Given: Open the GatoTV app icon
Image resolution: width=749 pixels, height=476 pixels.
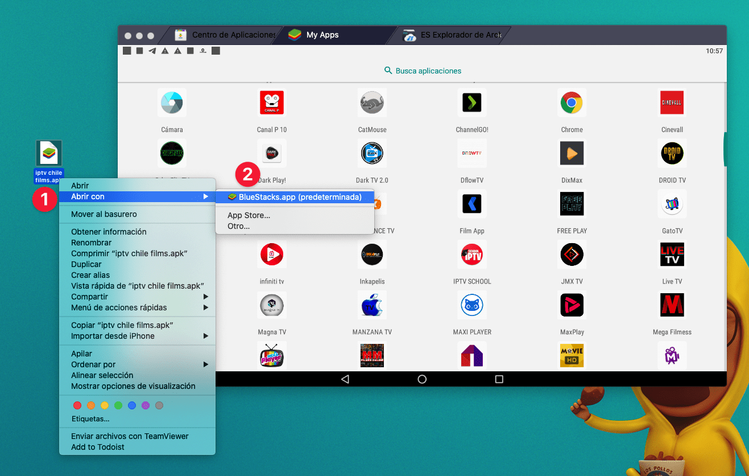Looking at the screenshot, I should (x=672, y=204).
